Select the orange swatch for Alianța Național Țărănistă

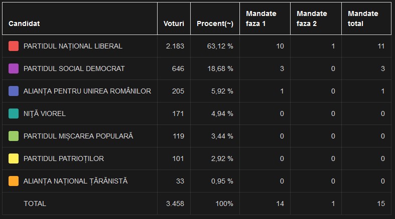tap(14, 181)
